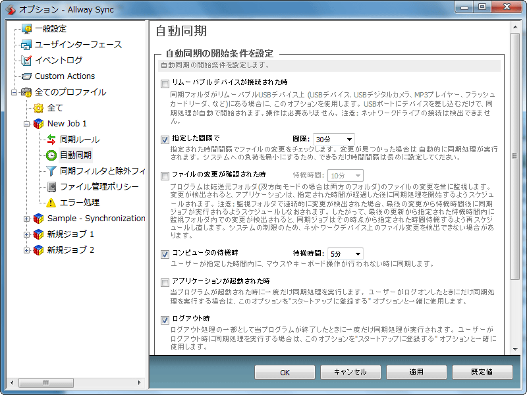Click the Sample - Synchronization label
This screenshot has height=395, width=527.
point(96,219)
